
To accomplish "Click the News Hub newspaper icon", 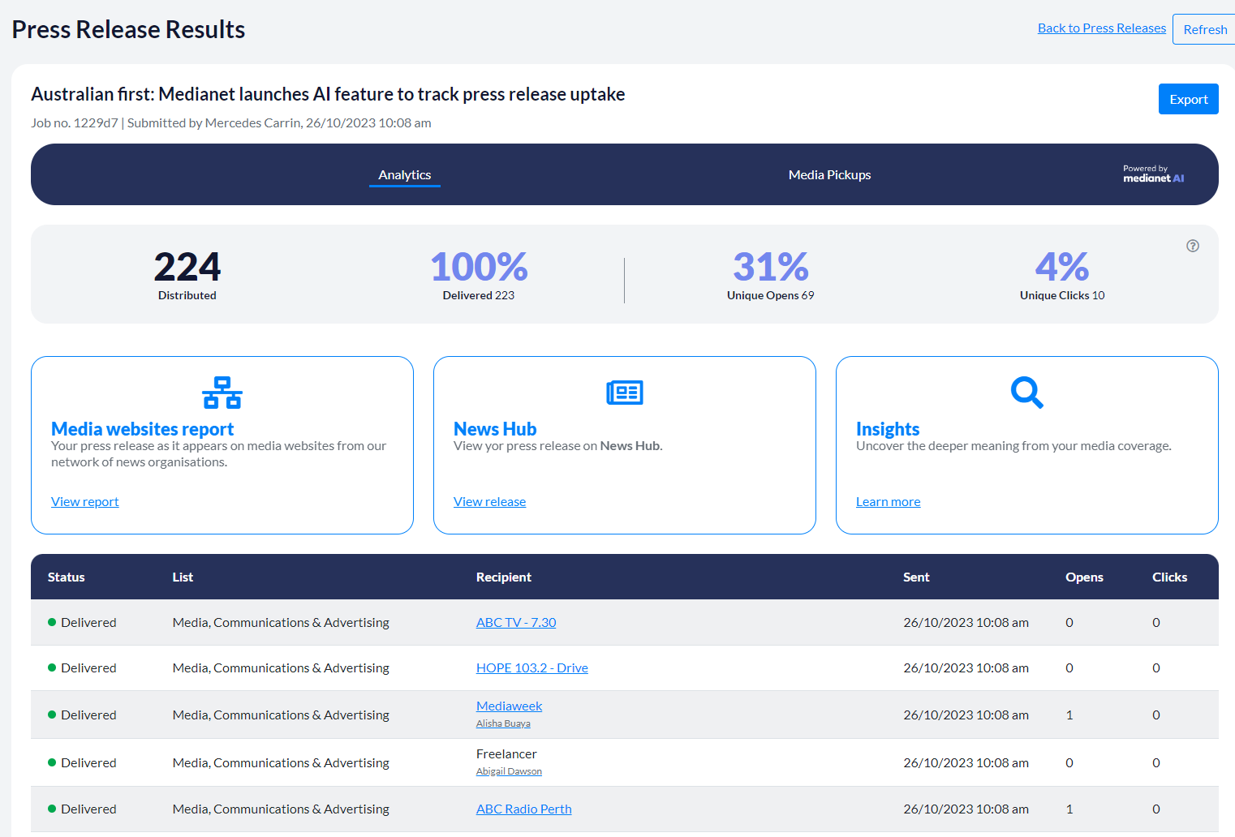I will pos(624,393).
